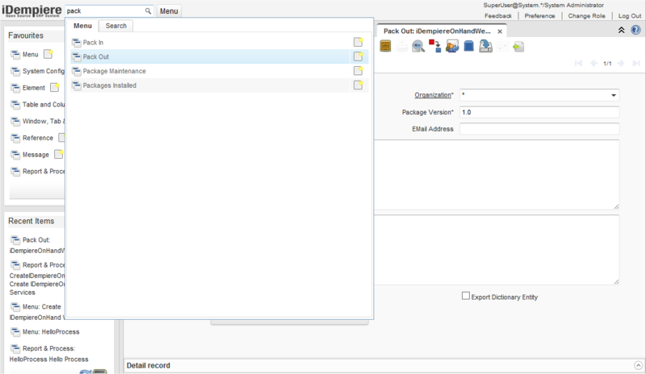
Task: Click the help question mark icon
Action: (635, 30)
